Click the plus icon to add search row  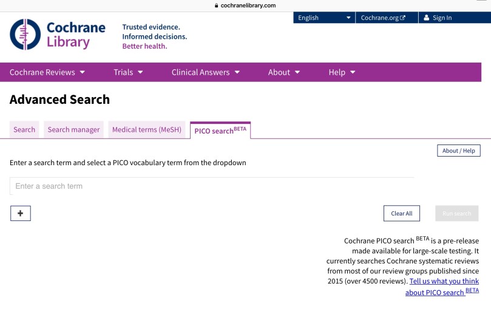(x=21, y=213)
